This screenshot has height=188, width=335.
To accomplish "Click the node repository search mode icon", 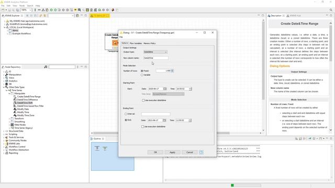I will pyautogui.click(x=46, y=67).
